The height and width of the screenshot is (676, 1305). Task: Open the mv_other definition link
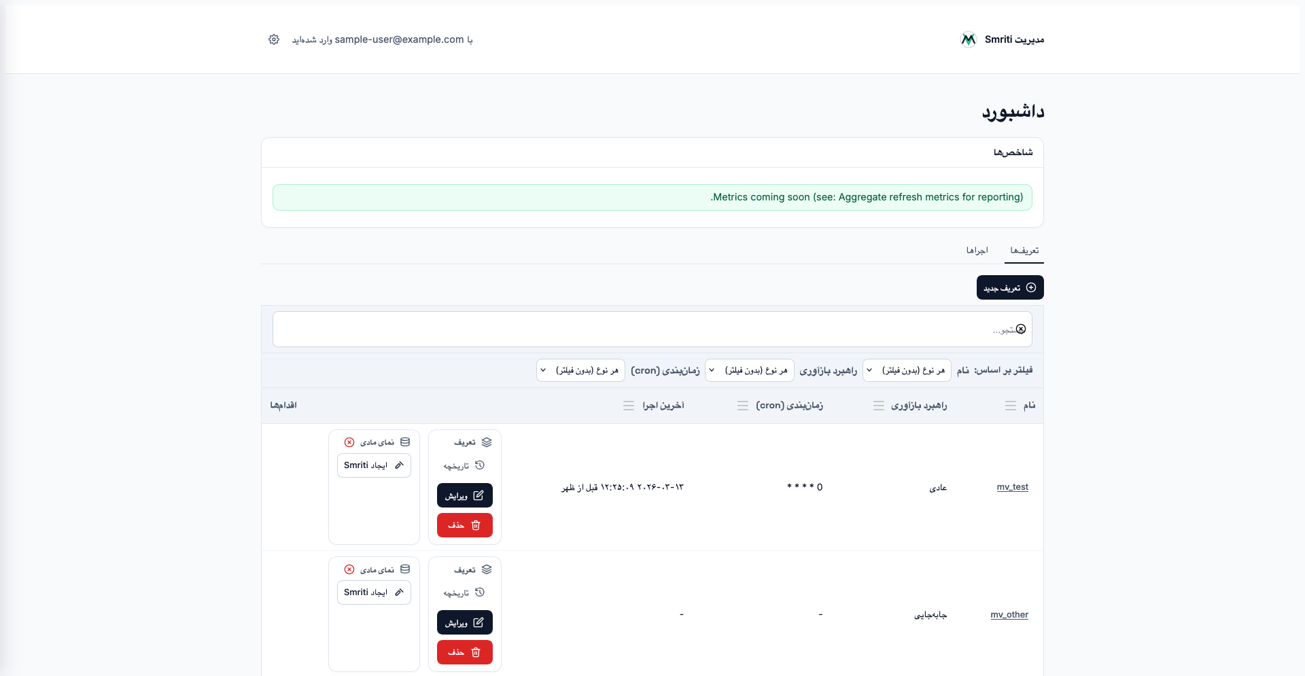1009,615
